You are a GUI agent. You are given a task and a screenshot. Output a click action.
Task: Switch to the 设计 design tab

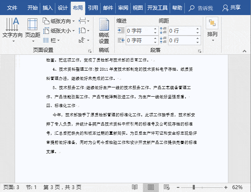[x=62, y=8]
